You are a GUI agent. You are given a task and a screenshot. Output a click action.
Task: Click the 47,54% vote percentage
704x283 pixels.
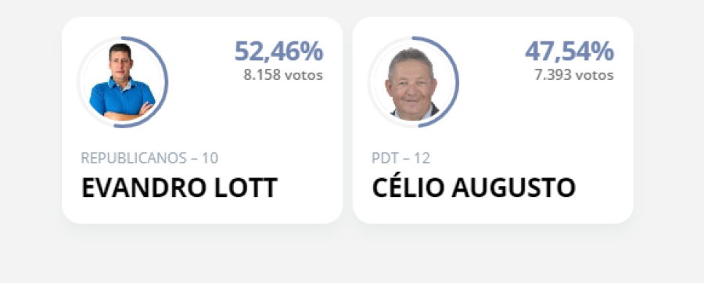coord(569,51)
